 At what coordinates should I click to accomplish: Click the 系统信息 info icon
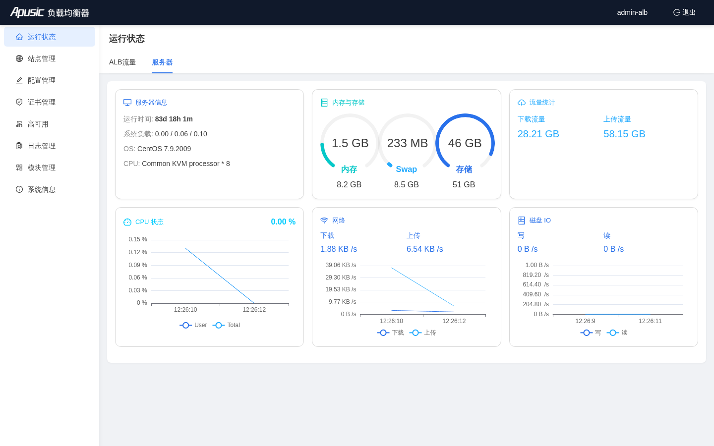click(x=19, y=189)
